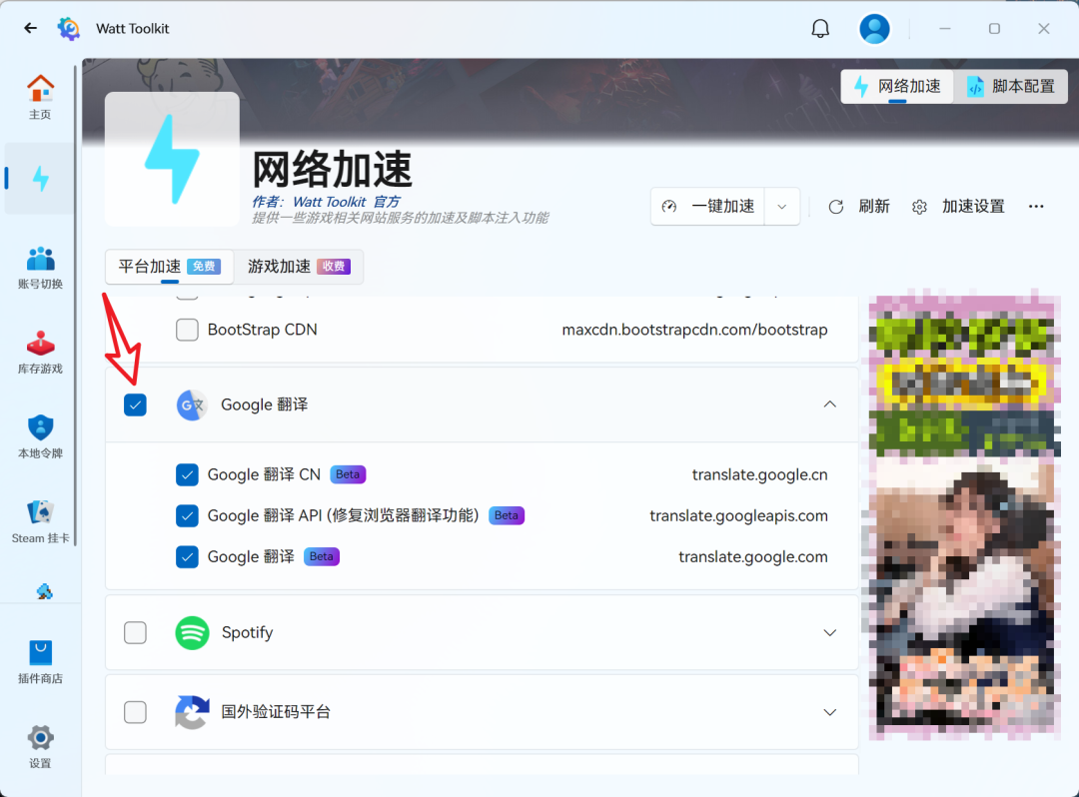This screenshot has width=1079, height=797.
Task: Open the 插件商店 plugin store
Action: pyautogui.click(x=40, y=659)
